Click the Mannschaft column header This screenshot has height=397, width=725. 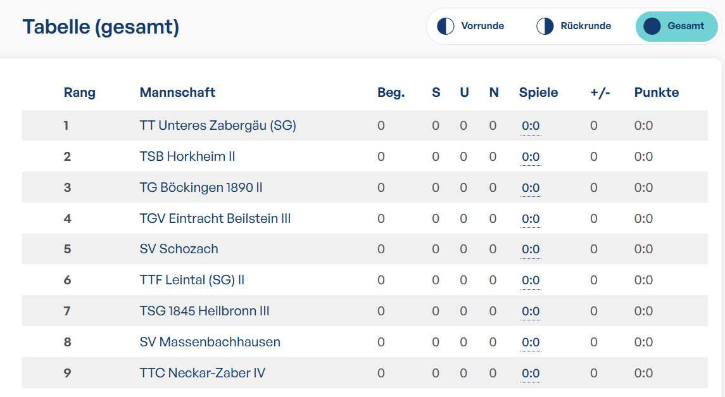tap(177, 92)
